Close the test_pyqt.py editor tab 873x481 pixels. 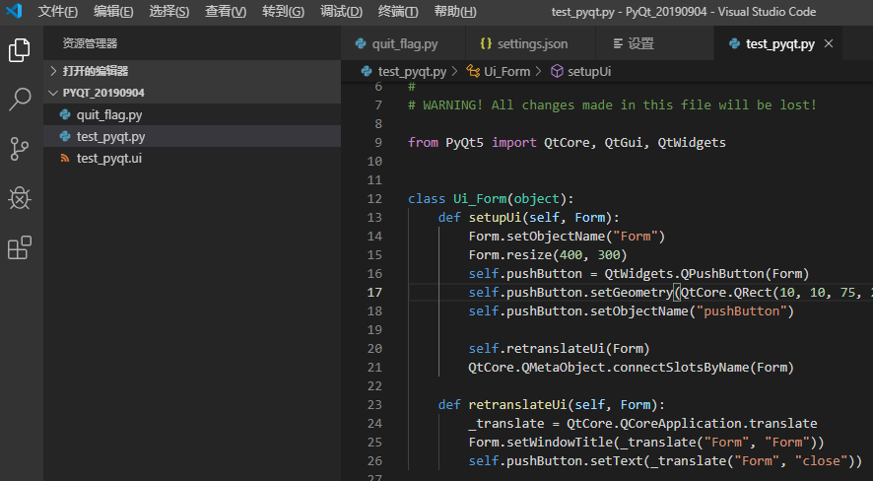[x=829, y=43]
